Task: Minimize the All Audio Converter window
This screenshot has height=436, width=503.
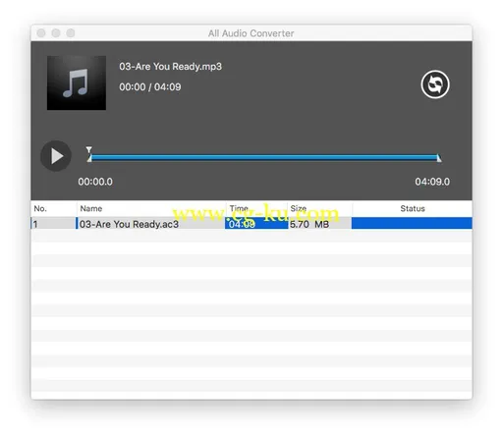Action: [56, 33]
